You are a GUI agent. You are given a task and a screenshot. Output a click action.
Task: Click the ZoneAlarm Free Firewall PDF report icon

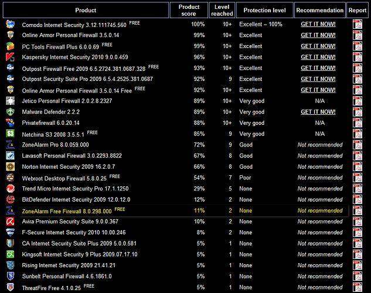click(357, 210)
